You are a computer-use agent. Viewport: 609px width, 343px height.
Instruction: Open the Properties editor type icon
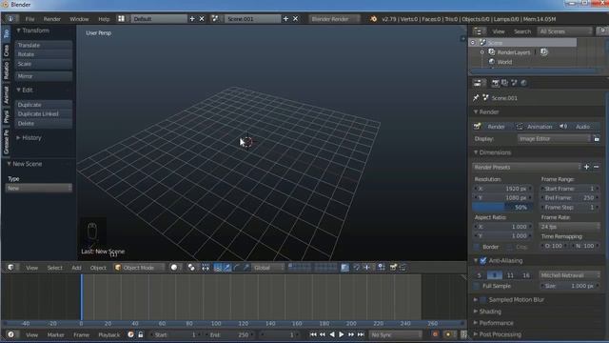(479, 83)
